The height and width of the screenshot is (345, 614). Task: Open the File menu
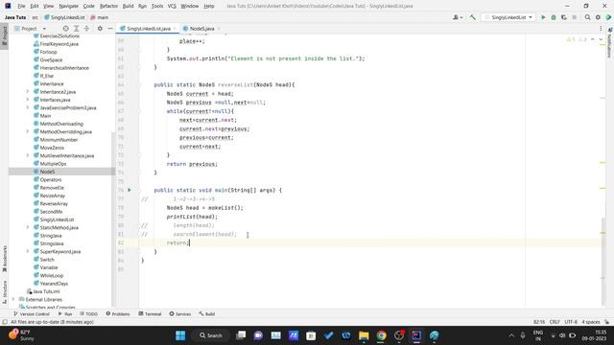[x=21, y=6]
